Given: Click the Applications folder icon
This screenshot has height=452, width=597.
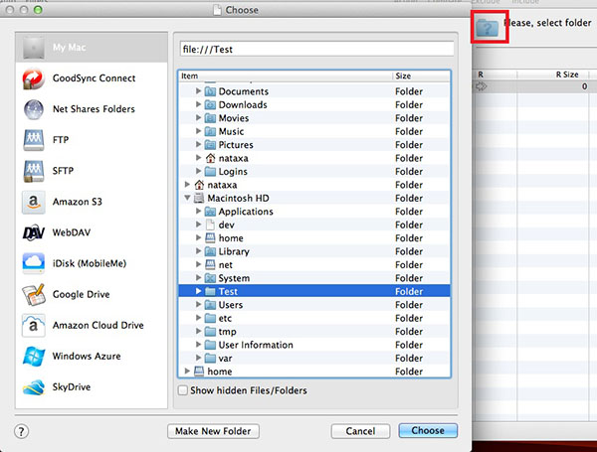Looking at the screenshot, I should point(210,212).
